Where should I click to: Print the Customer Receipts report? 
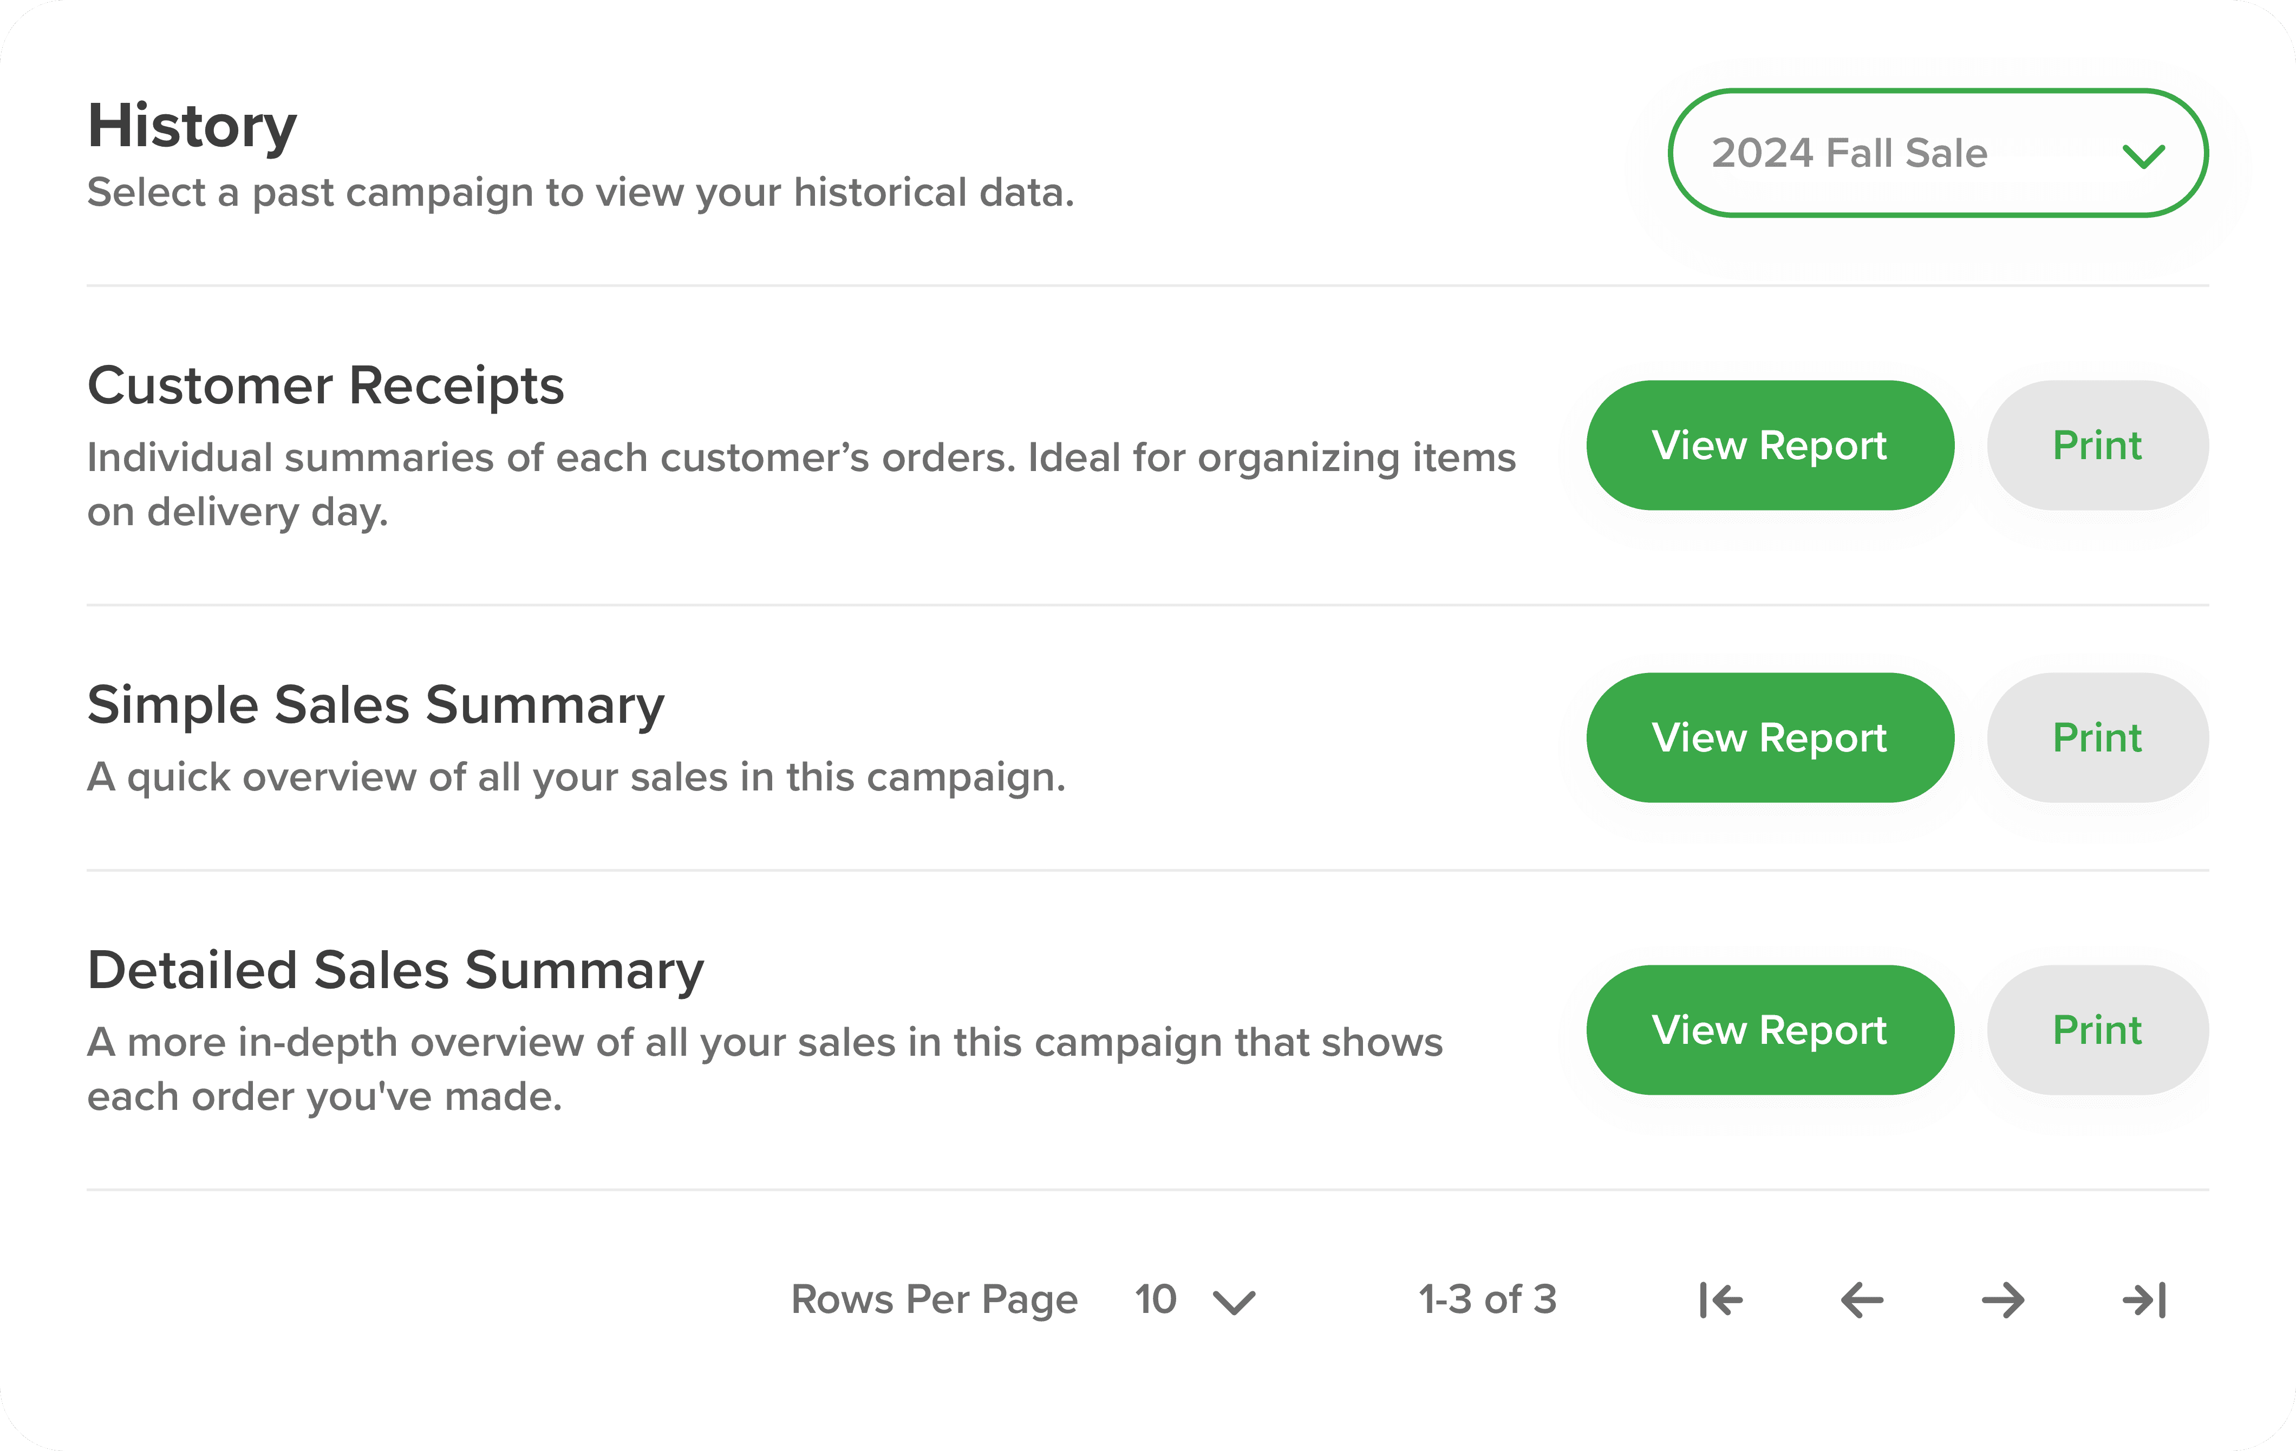(2098, 445)
